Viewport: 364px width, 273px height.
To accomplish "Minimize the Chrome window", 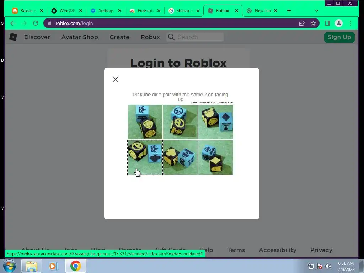I will tap(329, 3).
